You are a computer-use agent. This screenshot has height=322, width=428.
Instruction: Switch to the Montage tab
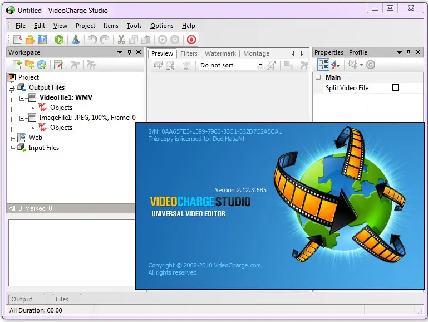pos(256,53)
